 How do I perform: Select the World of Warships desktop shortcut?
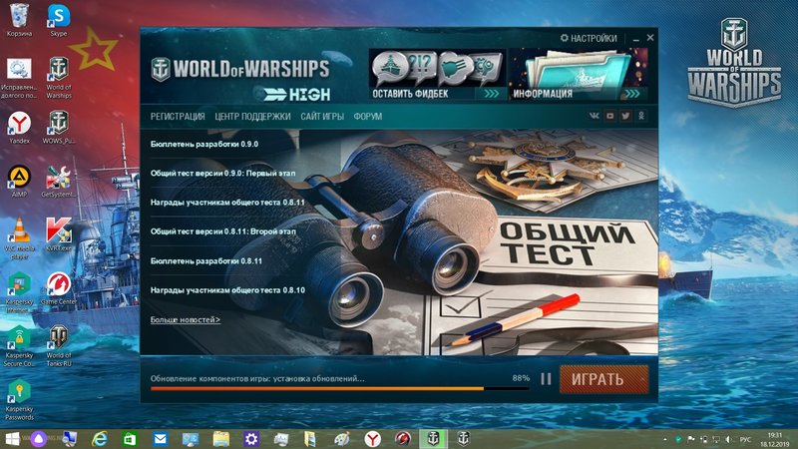[59, 78]
